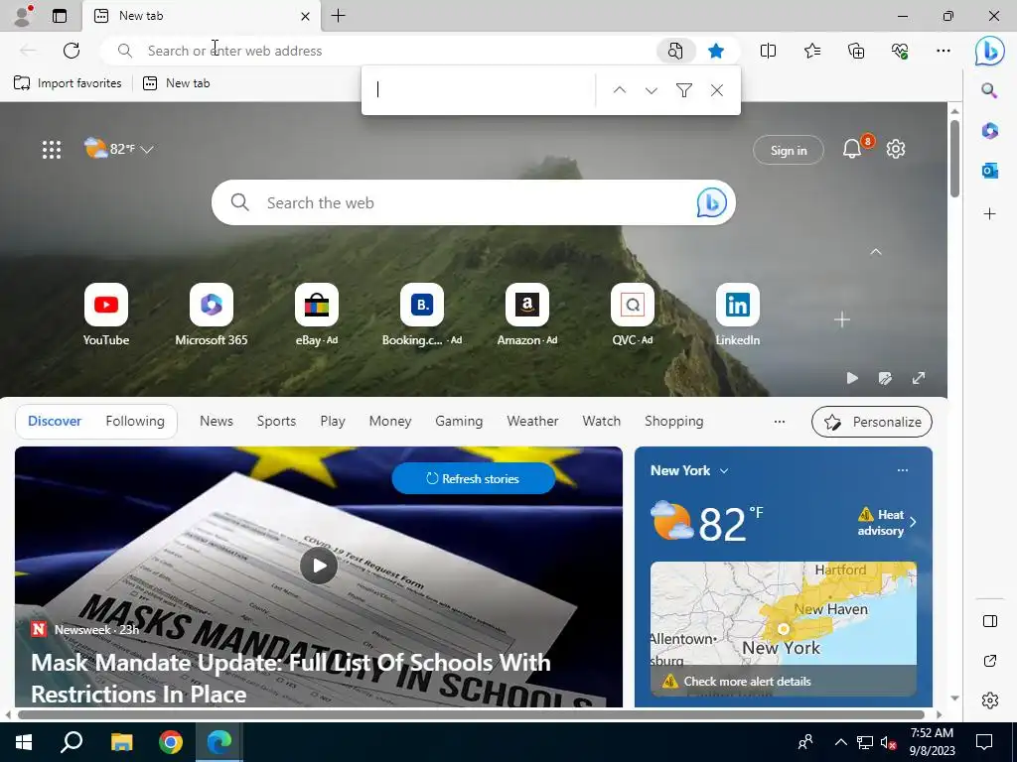Play the Newsweek mask mandate video
This screenshot has width=1017, height=762.
(319, 566)
